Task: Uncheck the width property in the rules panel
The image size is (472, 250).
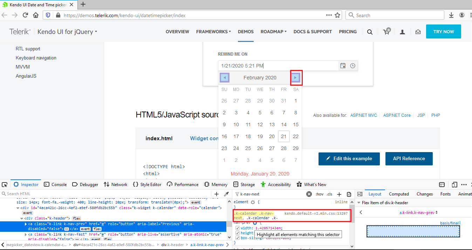Action: (237, 228)
